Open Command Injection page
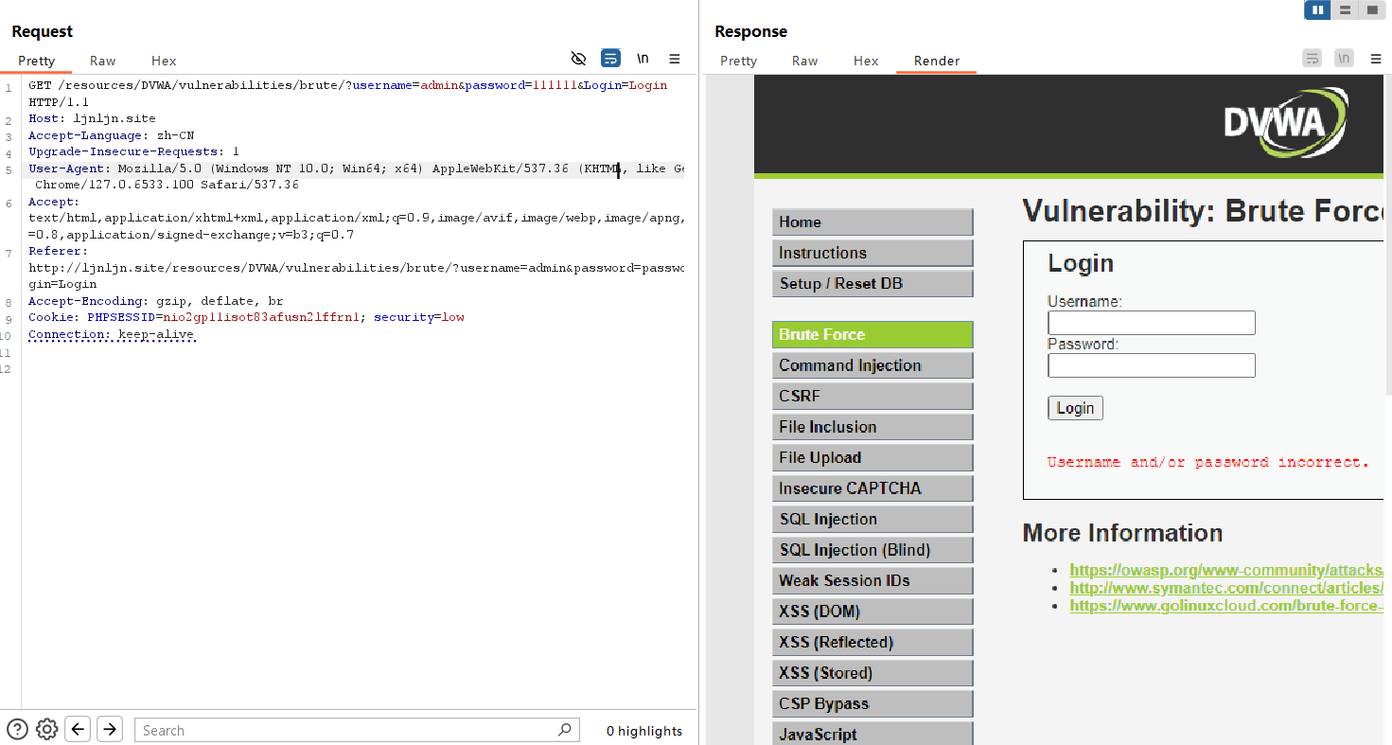The height and width of the screenshot is (745, 1392). [x=872, y=365]
